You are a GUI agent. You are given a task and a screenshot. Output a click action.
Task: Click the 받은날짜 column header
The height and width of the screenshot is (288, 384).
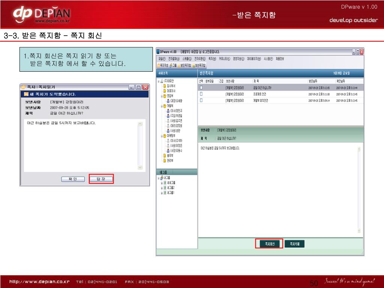(x=313, y=81)
